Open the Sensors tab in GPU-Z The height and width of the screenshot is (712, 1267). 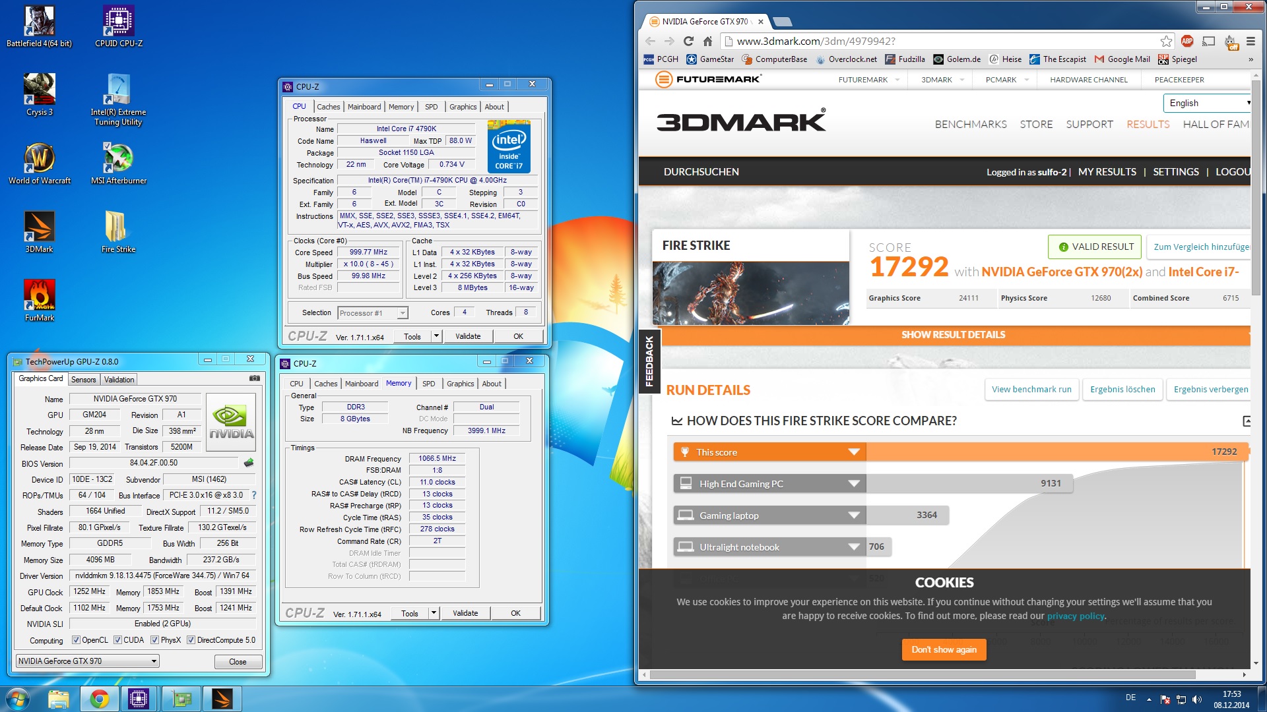tap(84, 380)
